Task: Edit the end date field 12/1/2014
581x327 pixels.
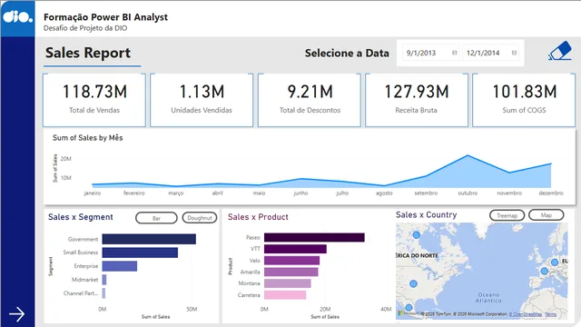Action: pos(490,53)
